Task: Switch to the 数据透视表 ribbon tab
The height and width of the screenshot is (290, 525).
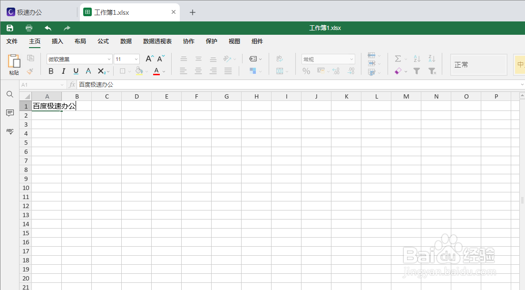Action: [157, 41]
